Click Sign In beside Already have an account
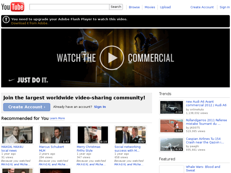The height and width of the screenshot is (173, 231). coord(100,107)
